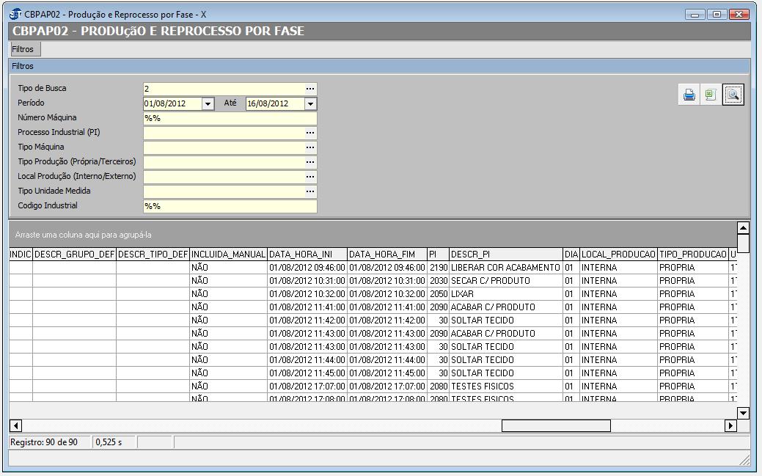This screenshot has width=762, height=476.
Task: Expand the Até end date dropdown
Action: (310, 104)
